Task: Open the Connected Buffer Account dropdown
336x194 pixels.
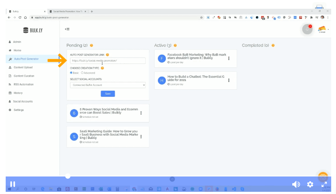Action: pos(108,85)
